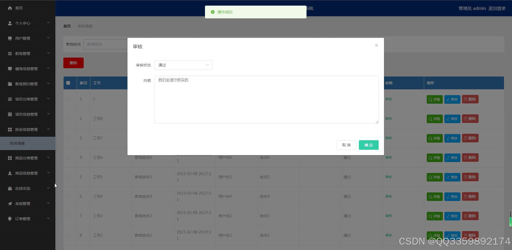Check the checkbox for row 1
The image size is (512, 250).
(x=68, y=99)
